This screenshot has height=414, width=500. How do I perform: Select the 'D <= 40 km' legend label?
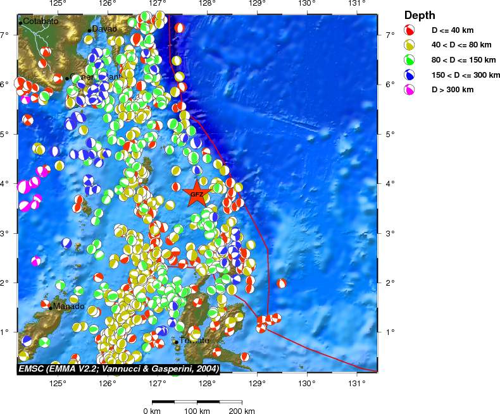pos(453,30)
